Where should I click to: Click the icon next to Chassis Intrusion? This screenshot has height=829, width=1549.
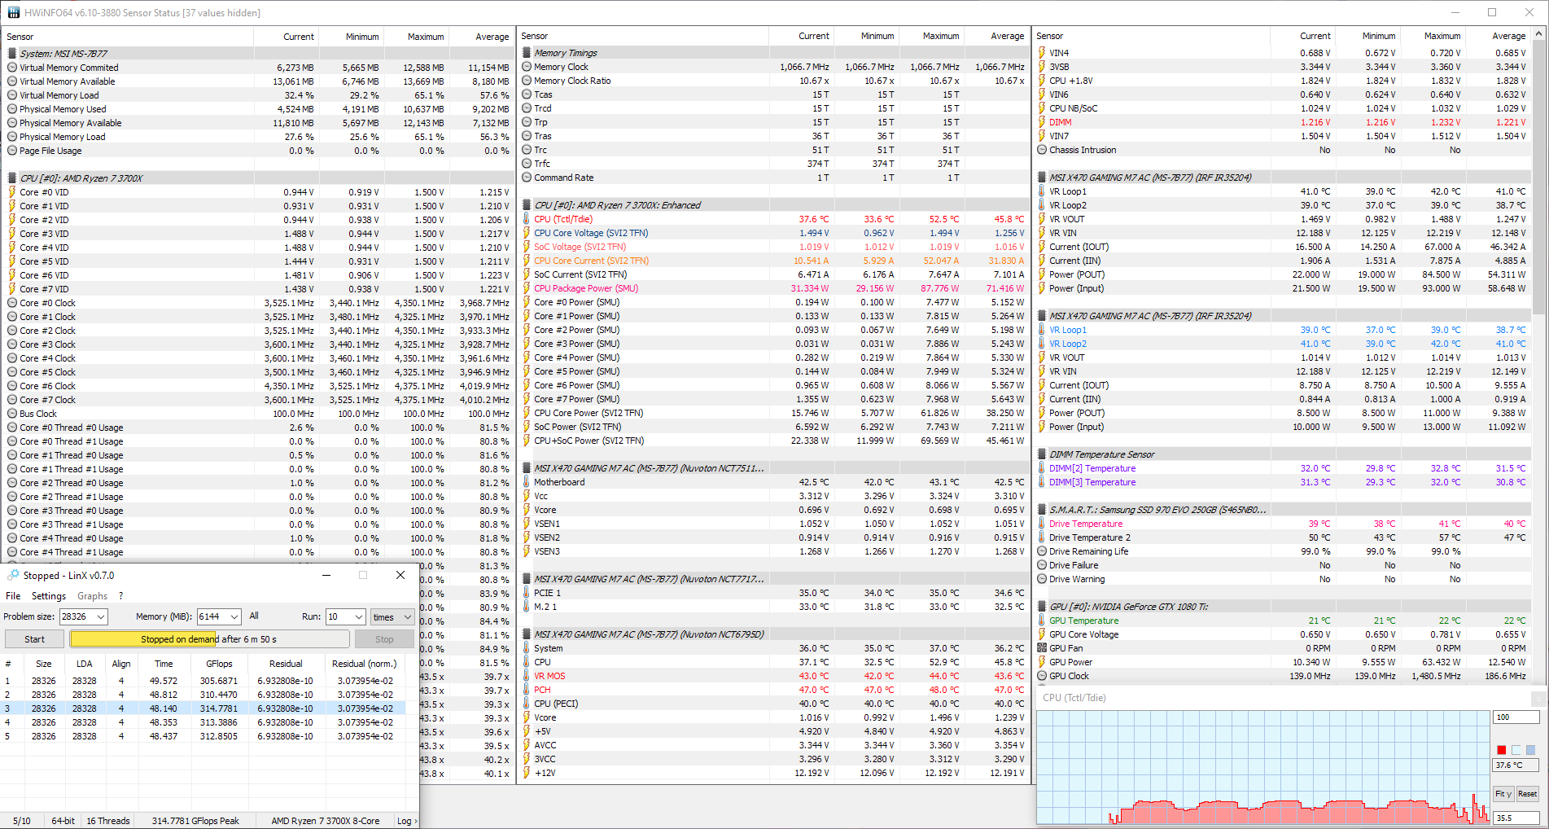[x=1042, y=150]
